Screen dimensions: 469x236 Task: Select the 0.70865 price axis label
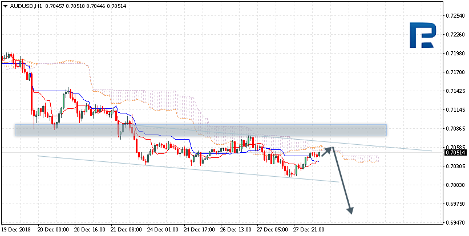455,129
